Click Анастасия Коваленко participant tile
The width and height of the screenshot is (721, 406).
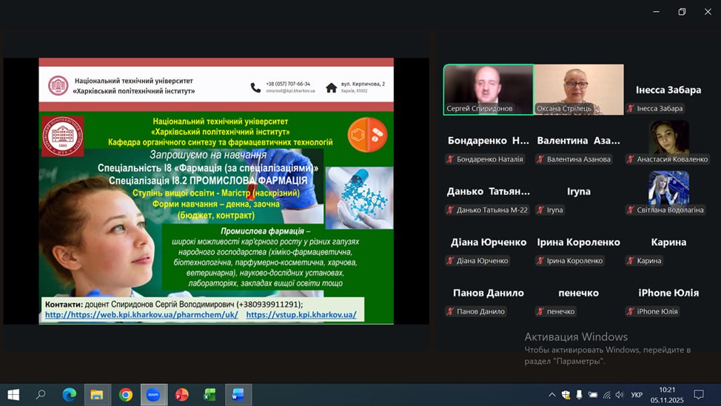pos(669,141)
